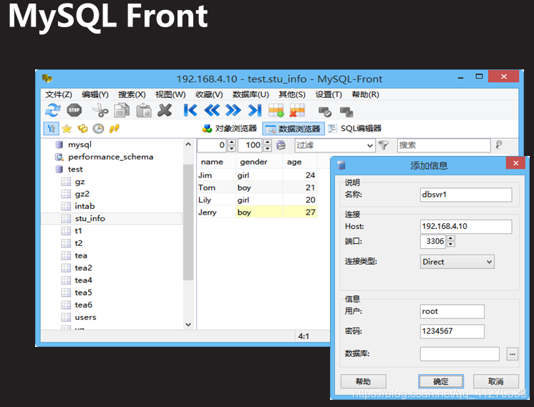Screen dimensions: 534x407
Task: Click the database browse ... button
Action: click(x=513, y=354)
